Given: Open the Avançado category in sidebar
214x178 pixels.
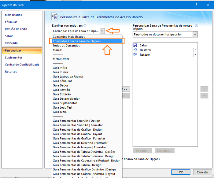Looking at the screenshot, I should [11, 43].
